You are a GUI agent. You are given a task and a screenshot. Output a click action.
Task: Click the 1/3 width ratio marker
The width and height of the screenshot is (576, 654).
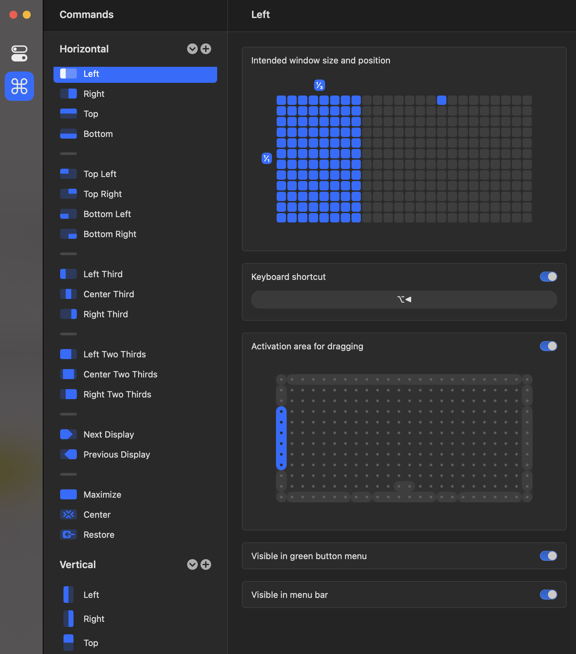(x=319, y=86)
